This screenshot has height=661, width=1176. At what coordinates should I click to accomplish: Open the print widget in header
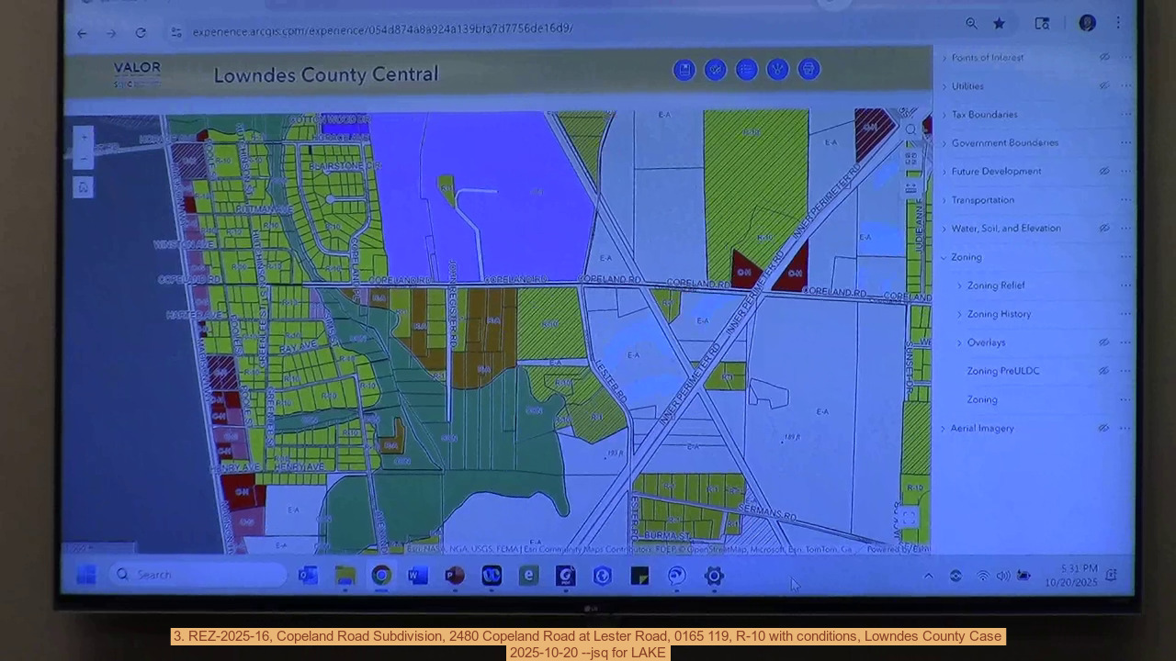pos(808,70)
